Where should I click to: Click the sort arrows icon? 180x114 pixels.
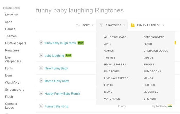click(78, 25)
